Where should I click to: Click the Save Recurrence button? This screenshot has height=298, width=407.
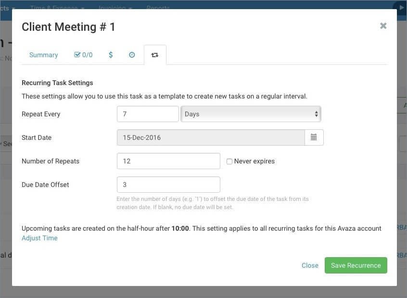(356, 265)
